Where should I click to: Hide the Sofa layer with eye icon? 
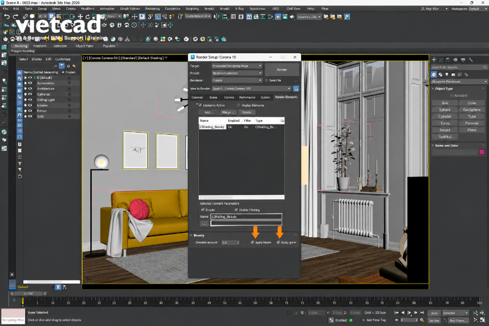coord(30,116)
